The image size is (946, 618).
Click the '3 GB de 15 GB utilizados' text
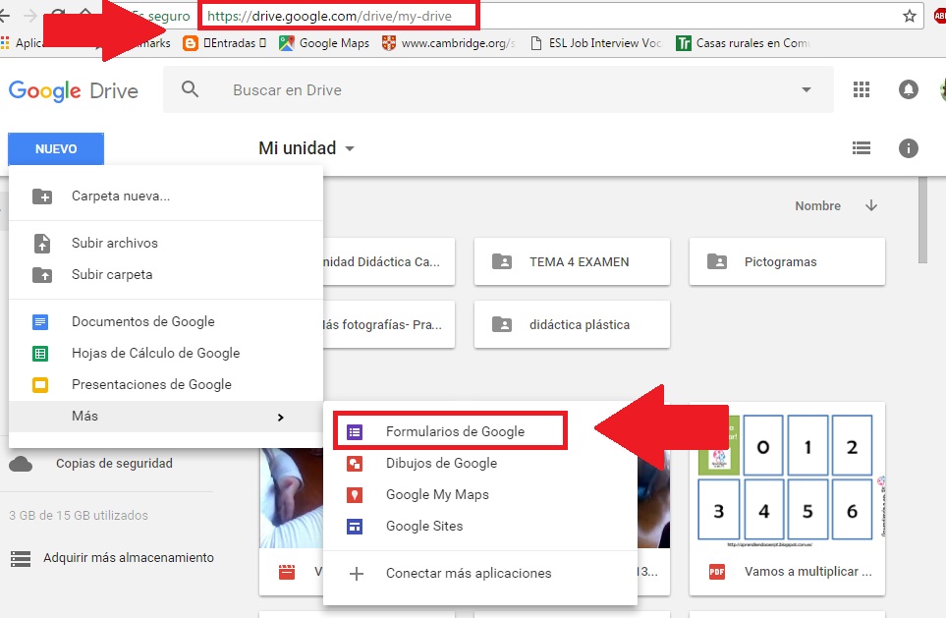79,516
